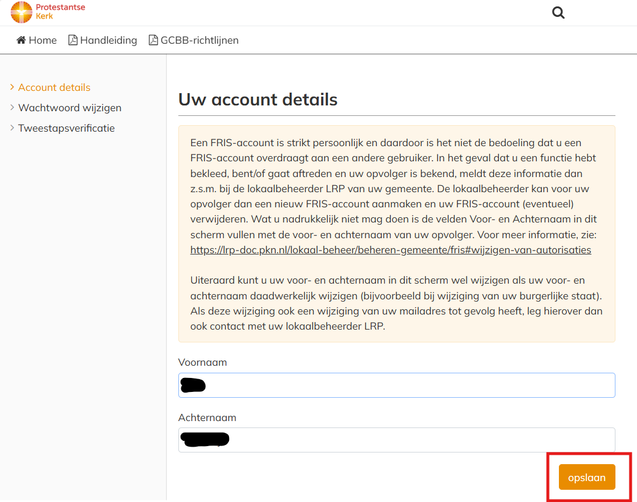The image size is (637, 502).
Task: Click the Achternaam label
Action: click(x=207, y=418)
